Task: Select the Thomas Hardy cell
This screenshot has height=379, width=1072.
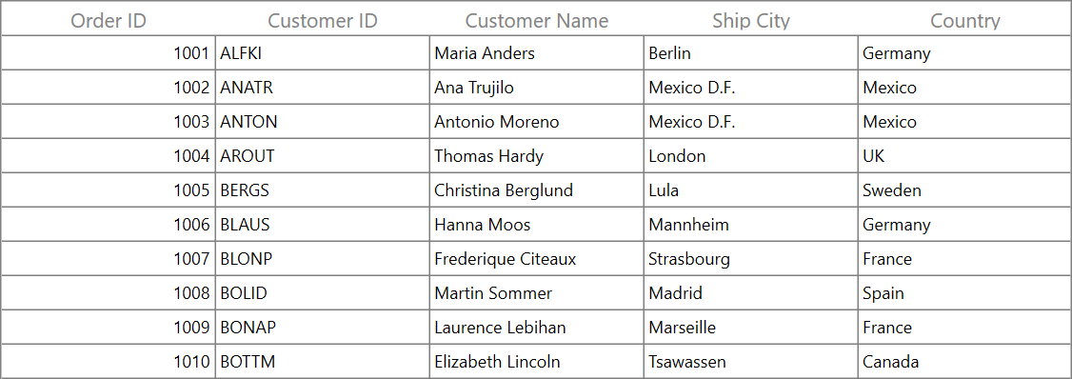Action: click(x=537, y=155)
